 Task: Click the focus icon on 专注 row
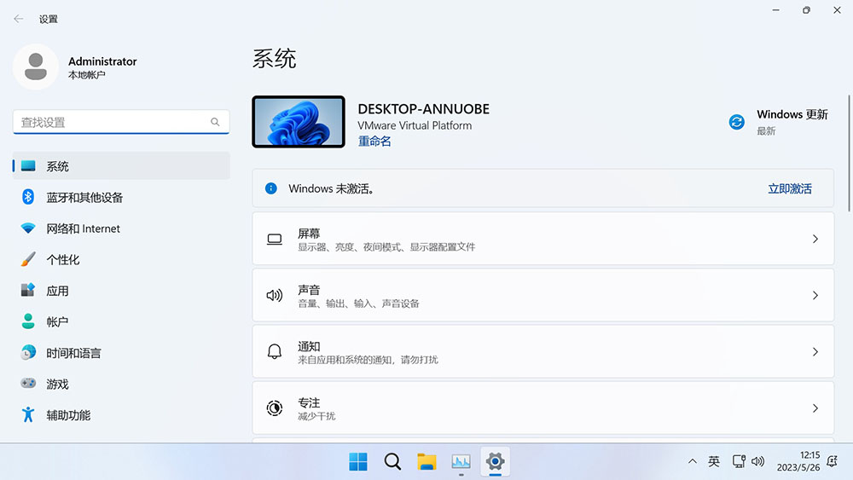(275, 408)
